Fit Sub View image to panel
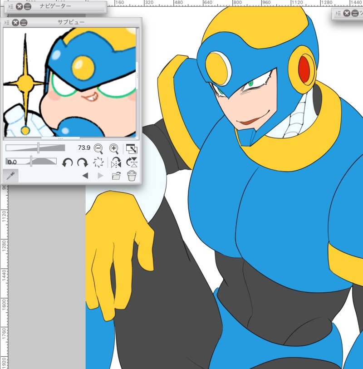The height and width of the screenshot is (369, 363). (132, 149)
